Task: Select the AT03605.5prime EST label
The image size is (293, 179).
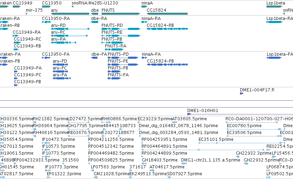Action: (x=189, y=119)
